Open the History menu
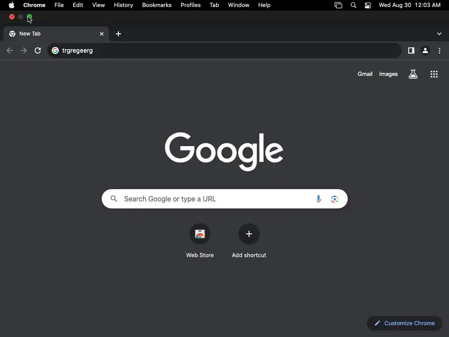The image size is (449, 337). pos(123,5)
